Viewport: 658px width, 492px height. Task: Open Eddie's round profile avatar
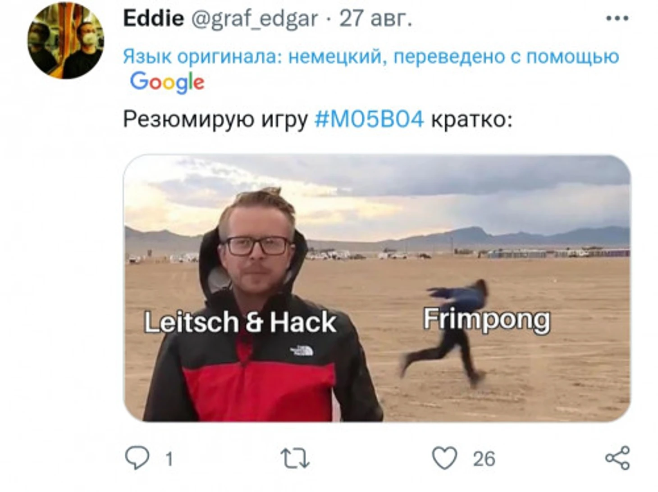coord(66,40)
